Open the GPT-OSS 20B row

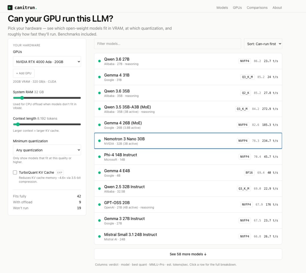(188, 204)
